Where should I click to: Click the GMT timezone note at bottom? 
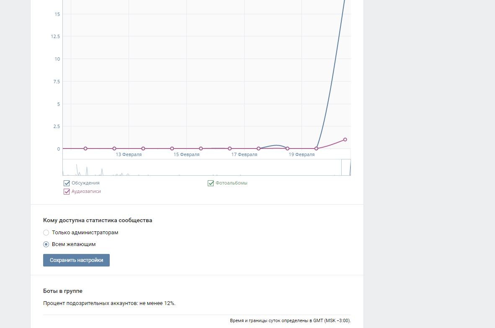(x=290, y=321)
